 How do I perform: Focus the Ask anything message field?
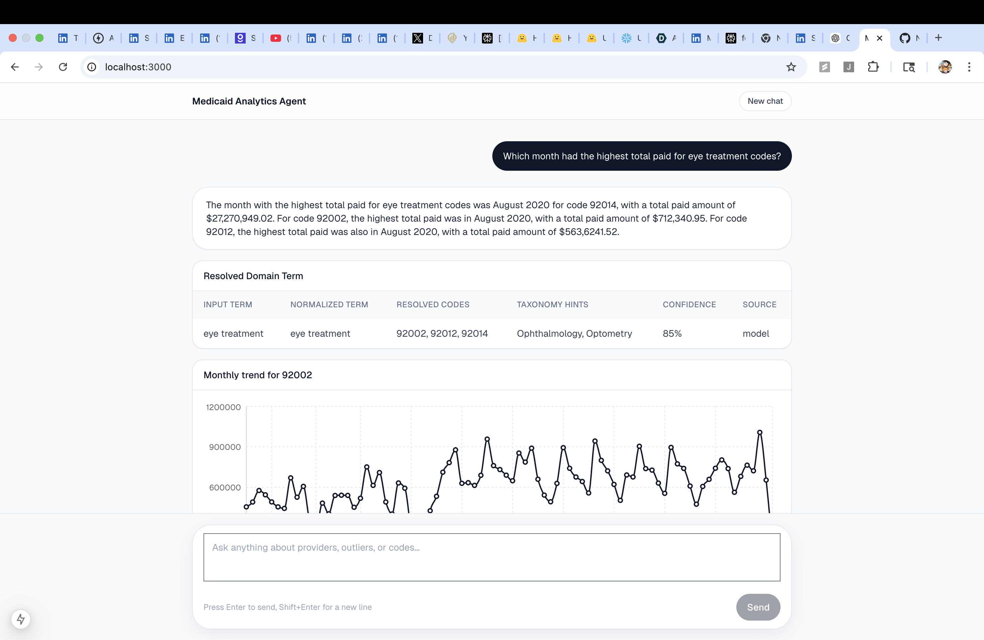click(x=492, y=557)
